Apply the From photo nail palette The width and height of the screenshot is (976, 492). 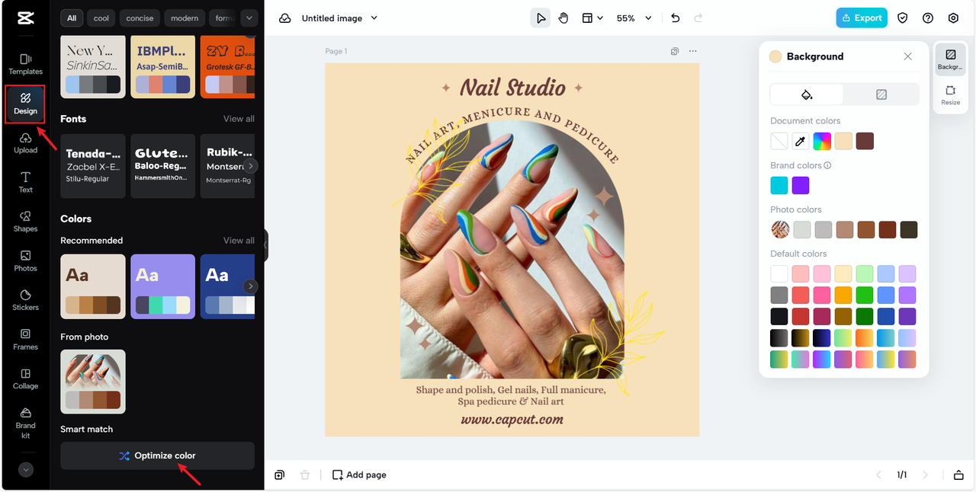click(93, 382)
